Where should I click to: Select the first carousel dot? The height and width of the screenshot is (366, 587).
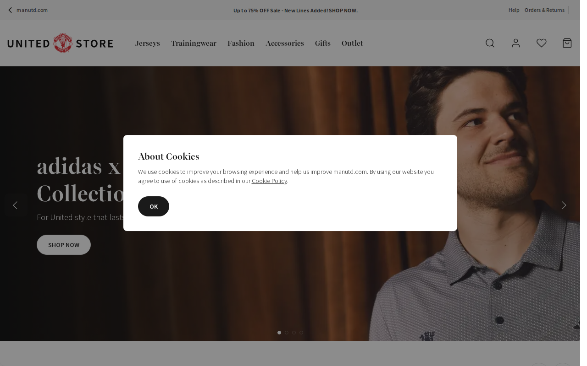pyautogui.click(x=279, y=333)
